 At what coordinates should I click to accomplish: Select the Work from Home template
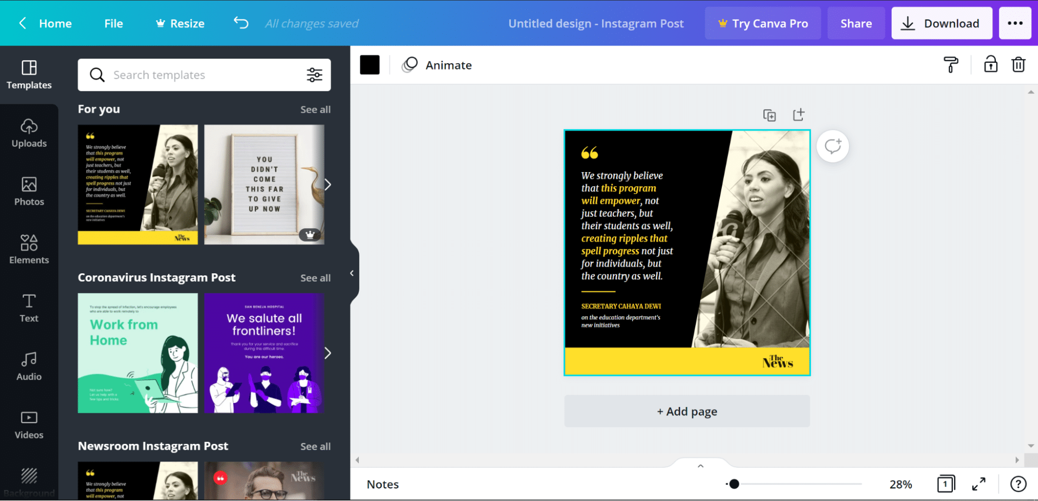138,353
